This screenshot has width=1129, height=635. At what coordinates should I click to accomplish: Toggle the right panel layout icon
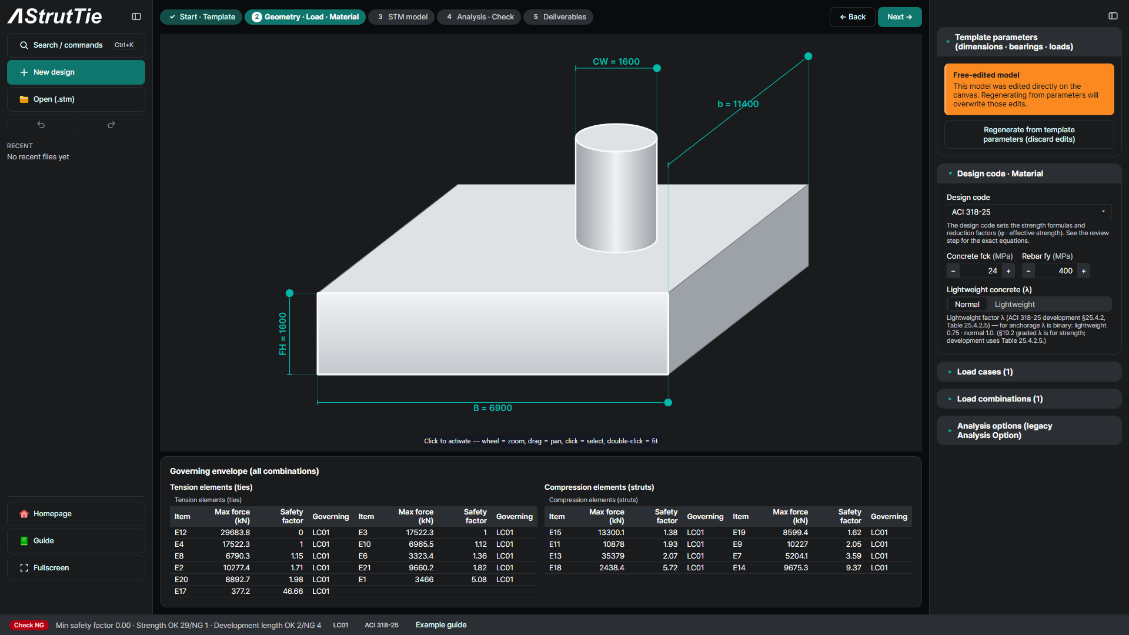tap(1113, 16)
